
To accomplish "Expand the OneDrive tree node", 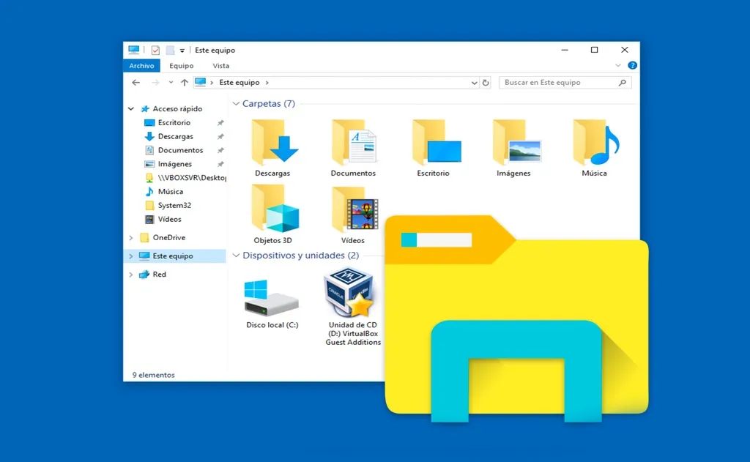I will coord(131,238).
